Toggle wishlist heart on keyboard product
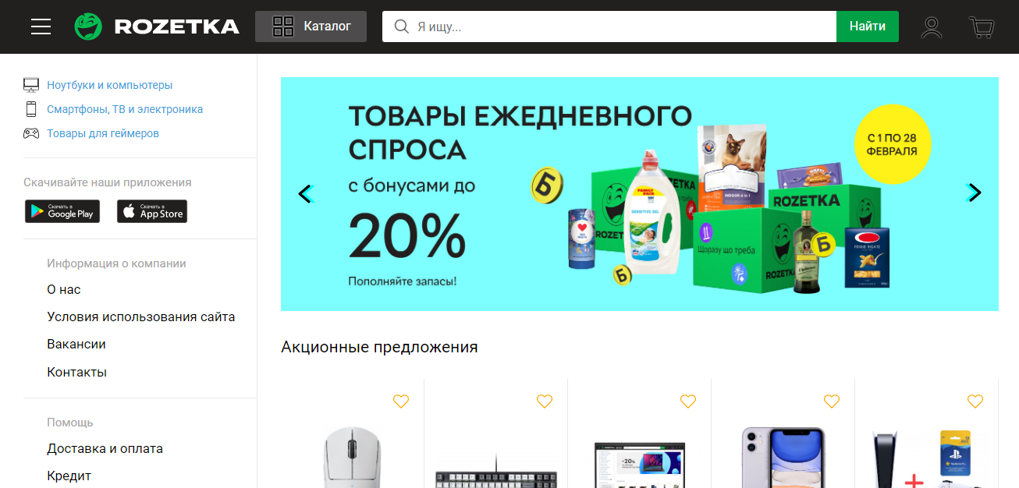The image size is (1019, 488). pos(545,401)
